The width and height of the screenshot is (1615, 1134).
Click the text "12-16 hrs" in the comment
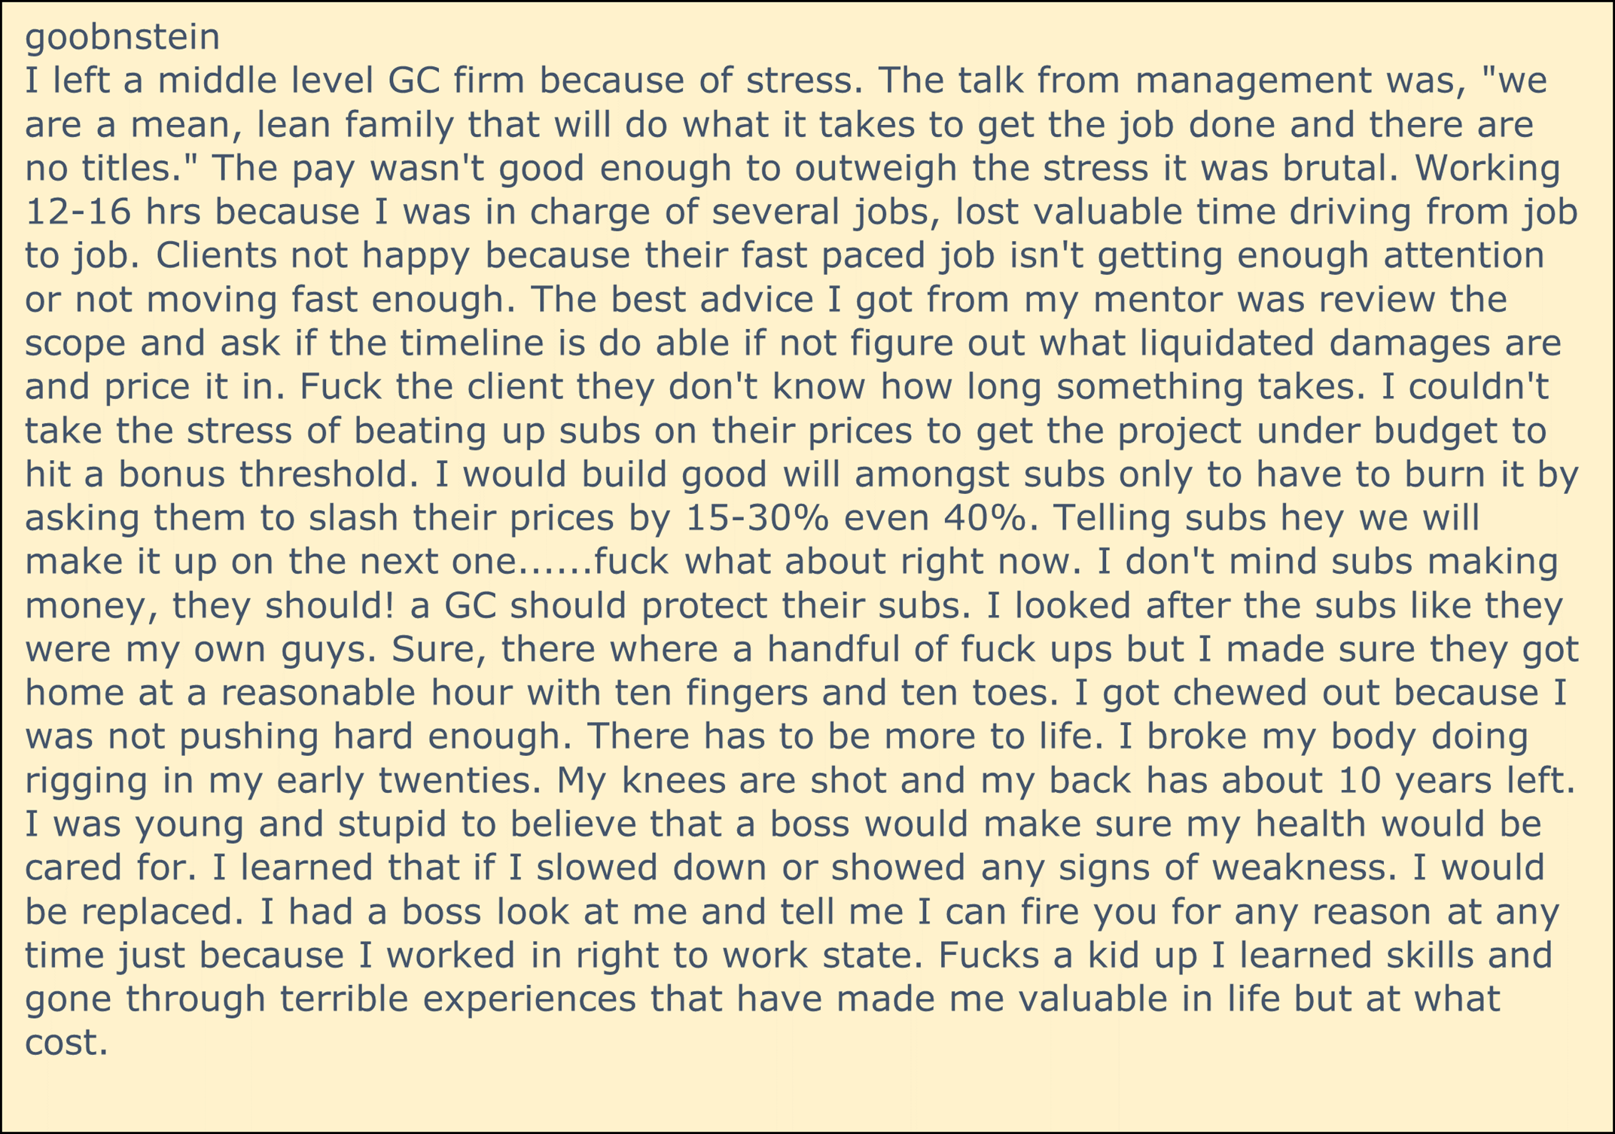tap(113, 212)
